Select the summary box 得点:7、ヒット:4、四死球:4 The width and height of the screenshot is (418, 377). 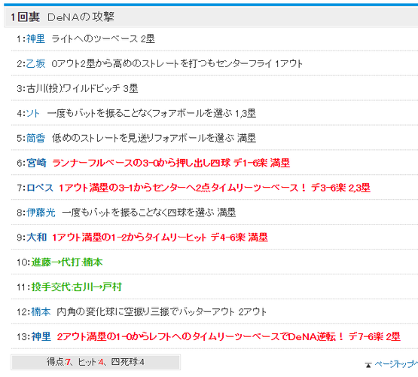tap(96, 362)
